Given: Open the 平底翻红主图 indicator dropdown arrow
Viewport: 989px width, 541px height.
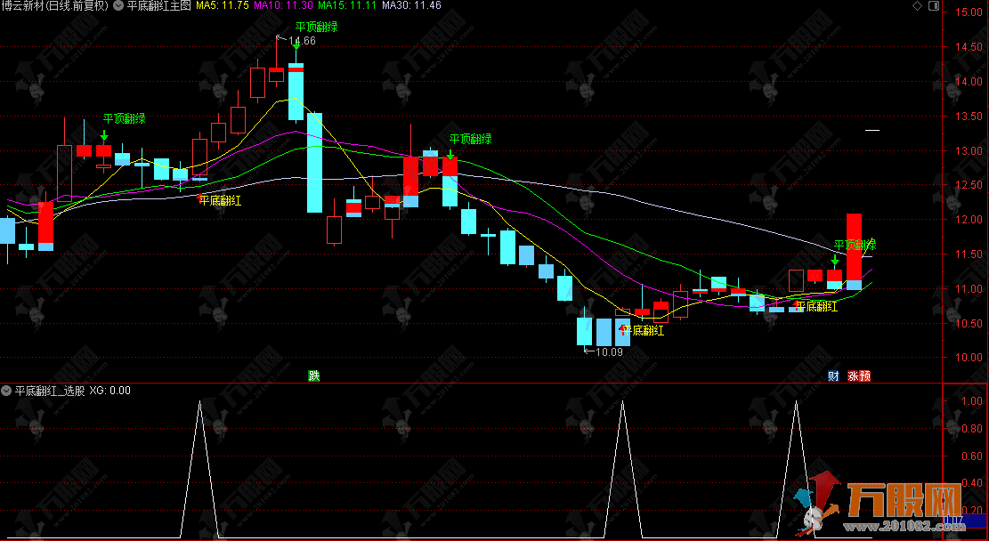Looking at the screenshot, I should 118,5.
